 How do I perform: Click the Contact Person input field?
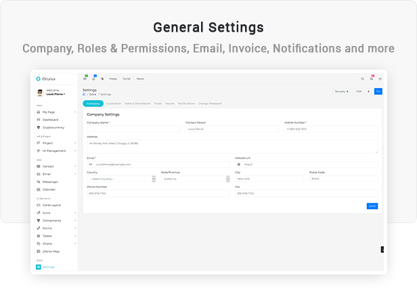pyautogui.click(x=232, y=129)
